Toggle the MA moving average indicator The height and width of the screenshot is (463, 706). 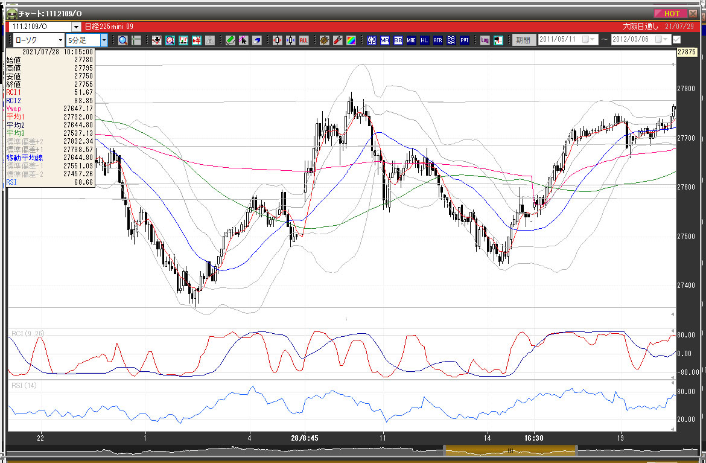pyautogui.click(x=384, y=40)
